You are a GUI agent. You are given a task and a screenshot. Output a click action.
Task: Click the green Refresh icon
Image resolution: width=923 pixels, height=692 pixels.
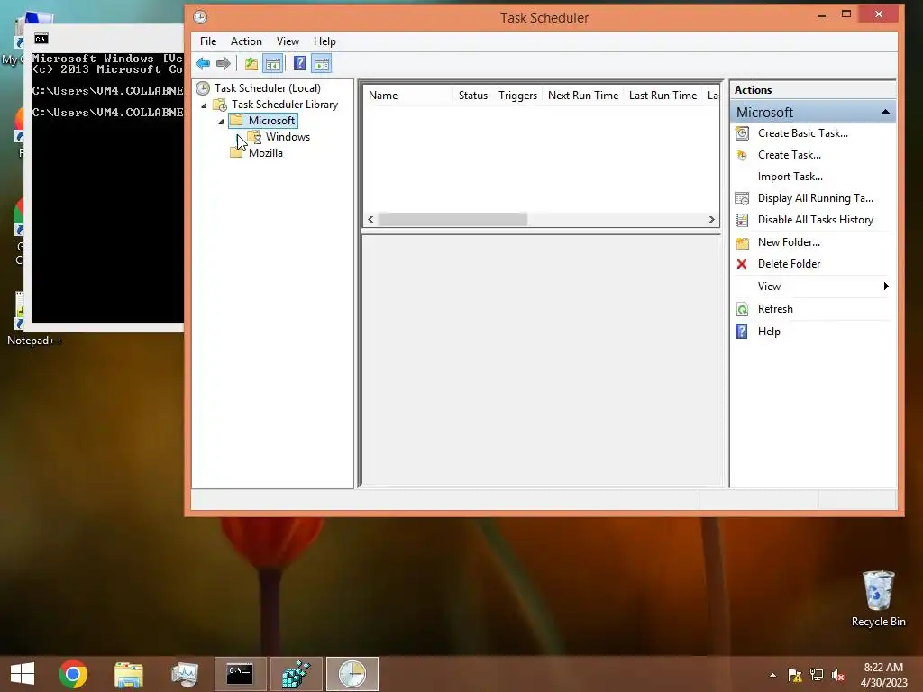[x=743, y=309]
